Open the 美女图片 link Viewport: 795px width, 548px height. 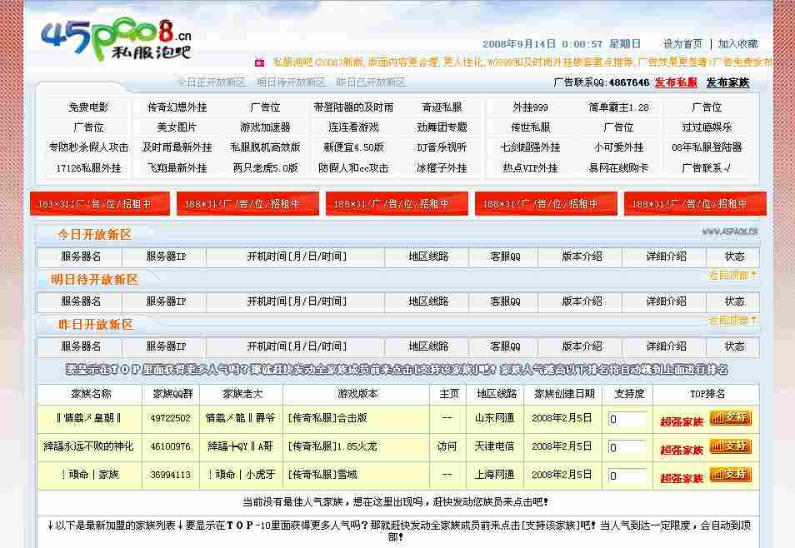pos(177,127)
